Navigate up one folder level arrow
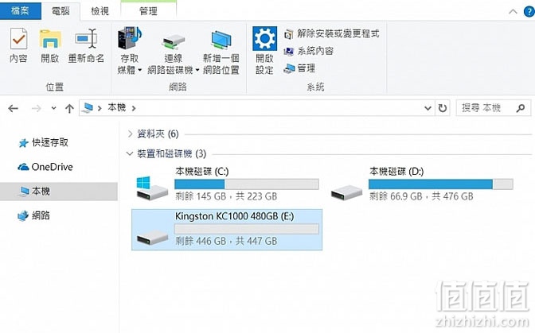The height and width of the screenshot is (333, 535). click(x=69, y=109)
